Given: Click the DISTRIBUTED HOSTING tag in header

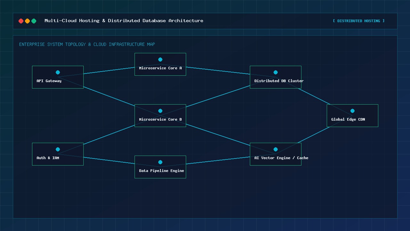Looking at the screenshot, I should [359, 21].
